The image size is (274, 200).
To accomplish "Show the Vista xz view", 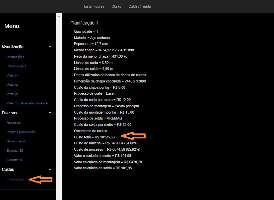I will click(12, 85).
